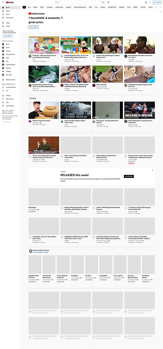Open the Creators footer link
Screen dimensions: 163x349
(x=10, y=112)
